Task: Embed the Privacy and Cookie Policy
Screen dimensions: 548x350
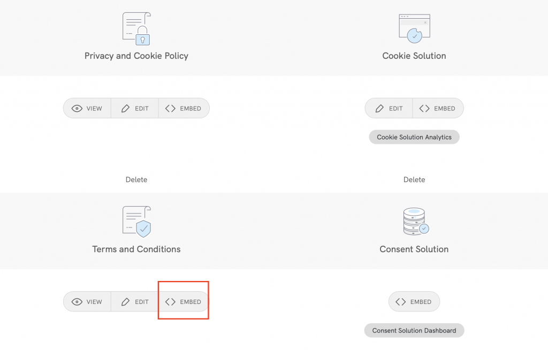Action: [184, 108]
